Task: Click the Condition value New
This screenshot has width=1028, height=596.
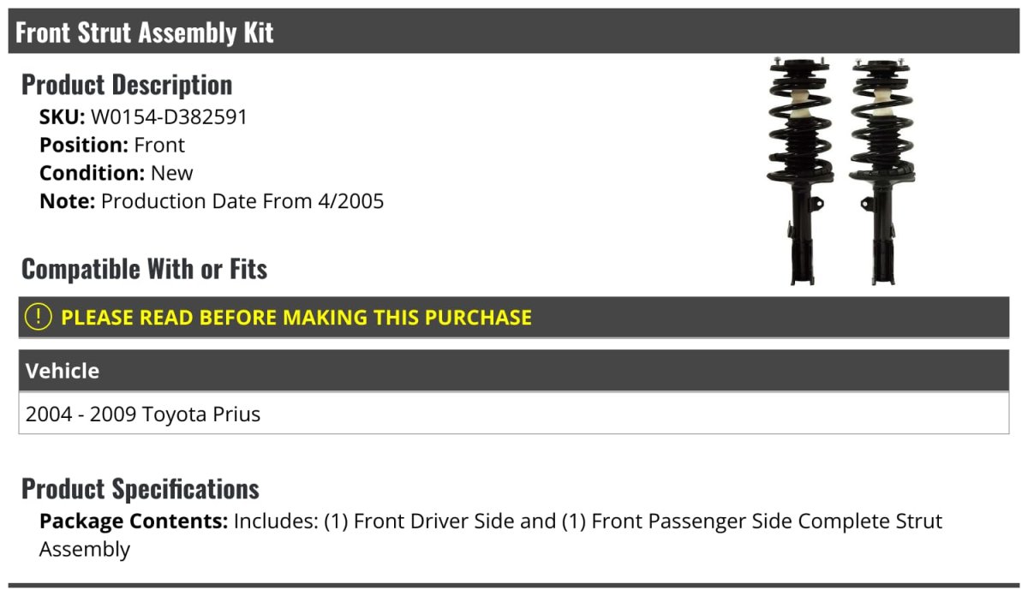Action: (x=172, y=173)
